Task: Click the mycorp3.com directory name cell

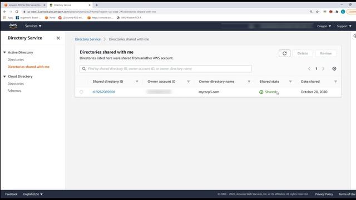Action: click(209, 92)
